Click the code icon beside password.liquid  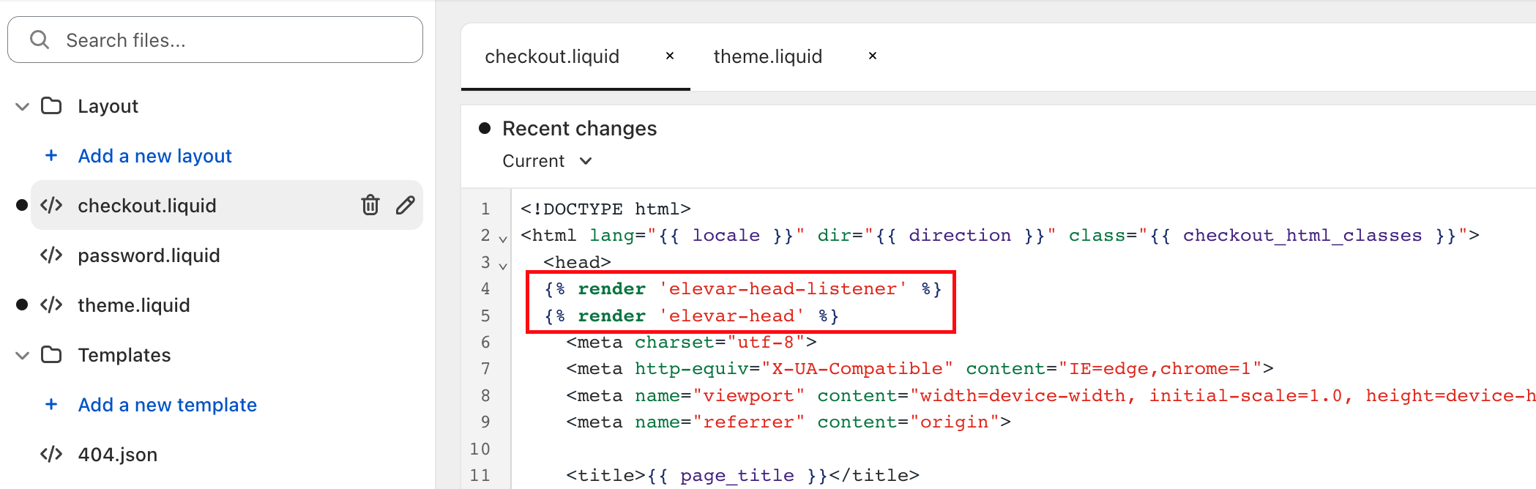click(51, 255)
